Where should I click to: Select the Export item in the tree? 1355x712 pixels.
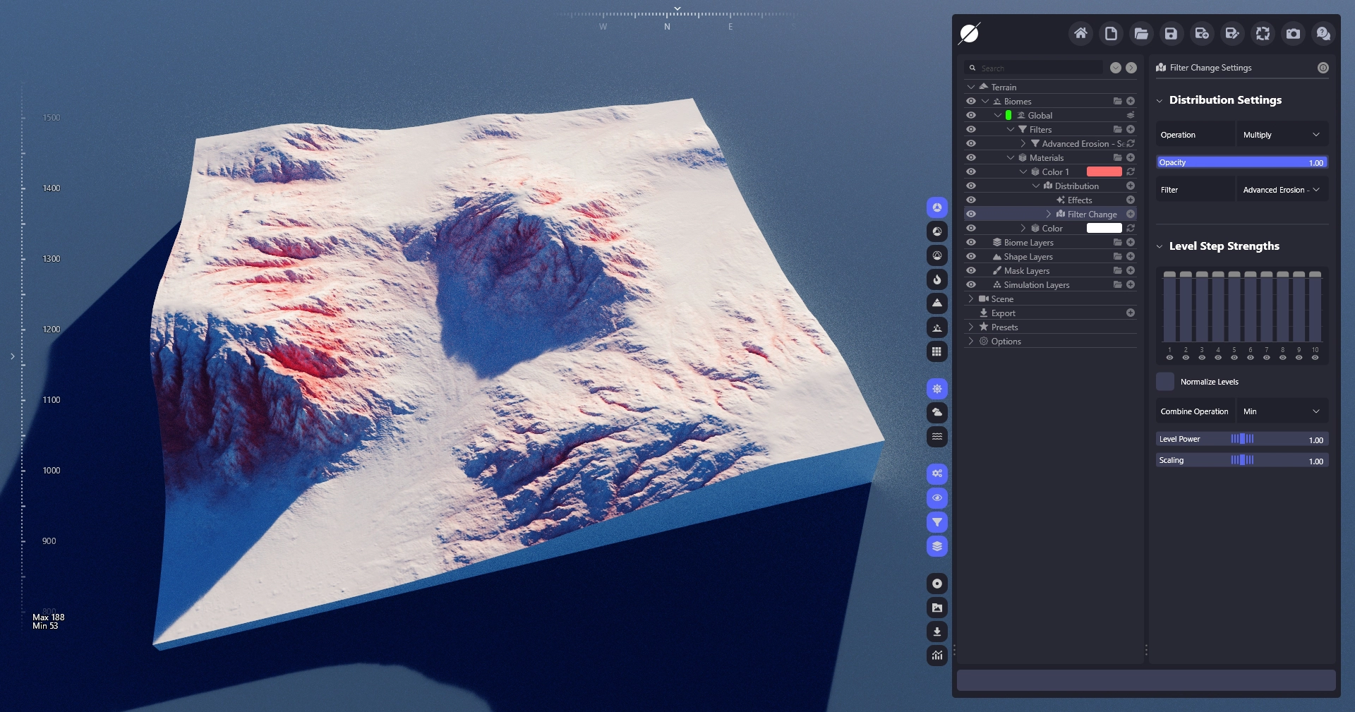1003,313
